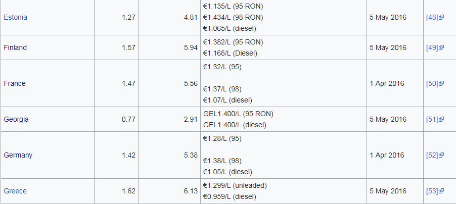The height and width of the screenshot is (204, 456).
Task: Follow citation [52] for Germany
Action: pos(432,155)
